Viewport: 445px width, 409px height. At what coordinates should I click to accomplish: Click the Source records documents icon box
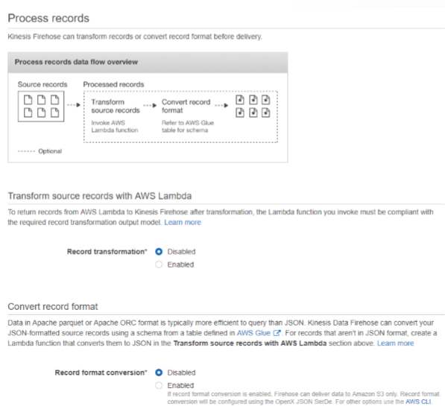pyautogui.click(x=41, y=107)
